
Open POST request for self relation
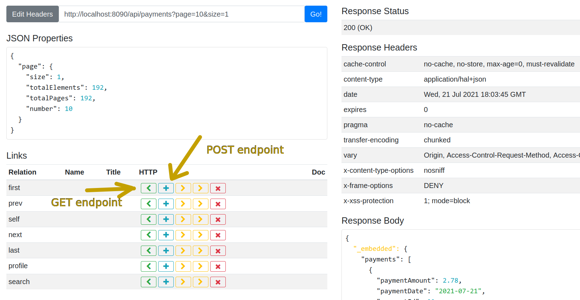(x=166, y=219)
